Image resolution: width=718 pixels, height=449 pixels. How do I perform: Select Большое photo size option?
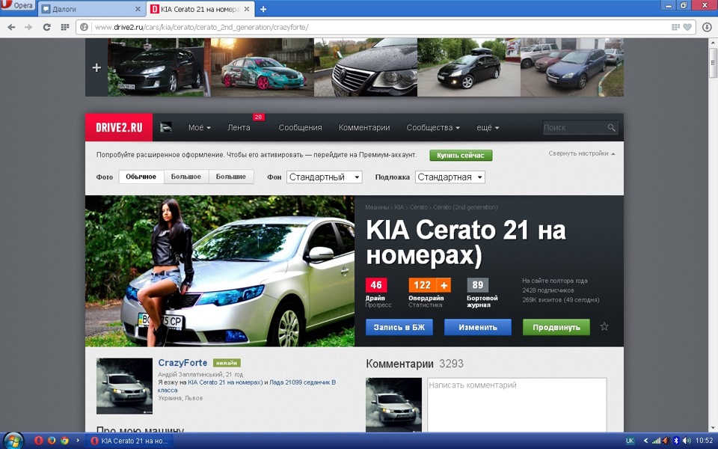[186, 177]
